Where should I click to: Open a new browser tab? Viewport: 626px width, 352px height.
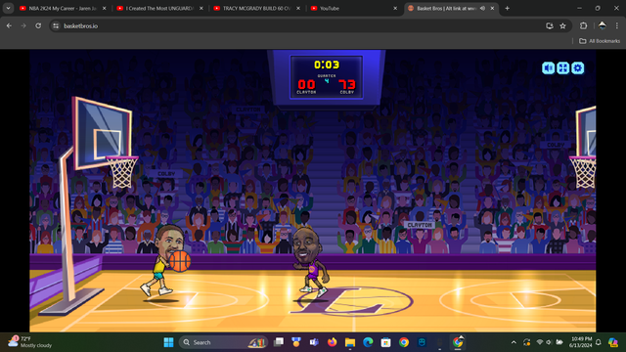tap(507, 8)
